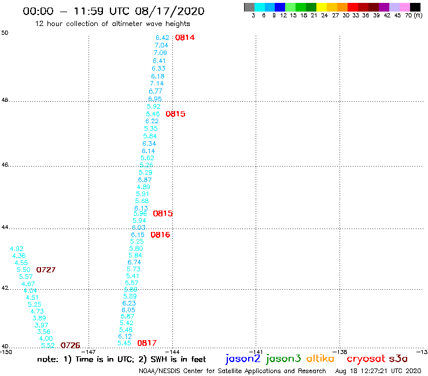This screenshot has width=428, height=376.
Task: Click the 7.09 wave height value
Action: coord(160,53)
